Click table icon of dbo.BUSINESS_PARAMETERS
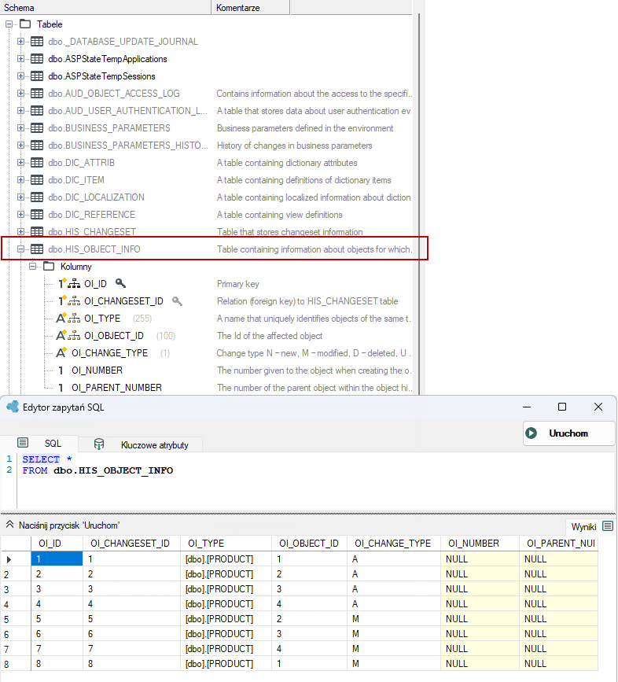This screenshot has height=682, width=618. 37,128
